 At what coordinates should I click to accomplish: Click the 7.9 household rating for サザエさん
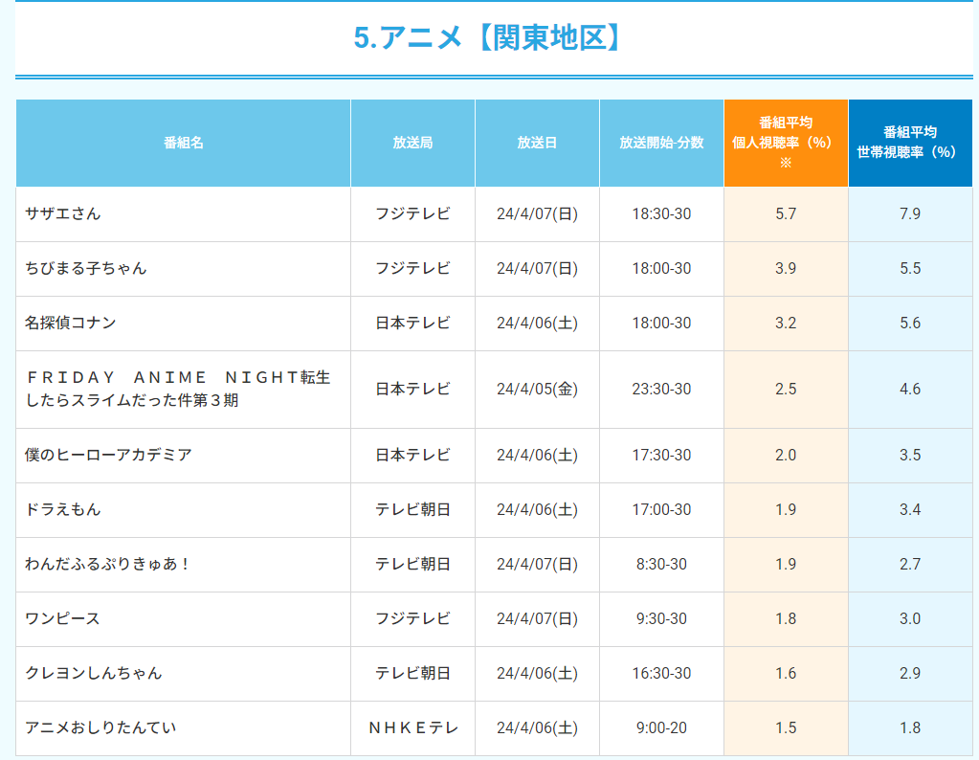click(x=910, y=213)
